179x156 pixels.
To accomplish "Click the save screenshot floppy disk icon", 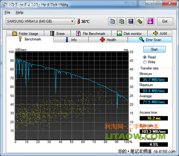I will 131,22.
